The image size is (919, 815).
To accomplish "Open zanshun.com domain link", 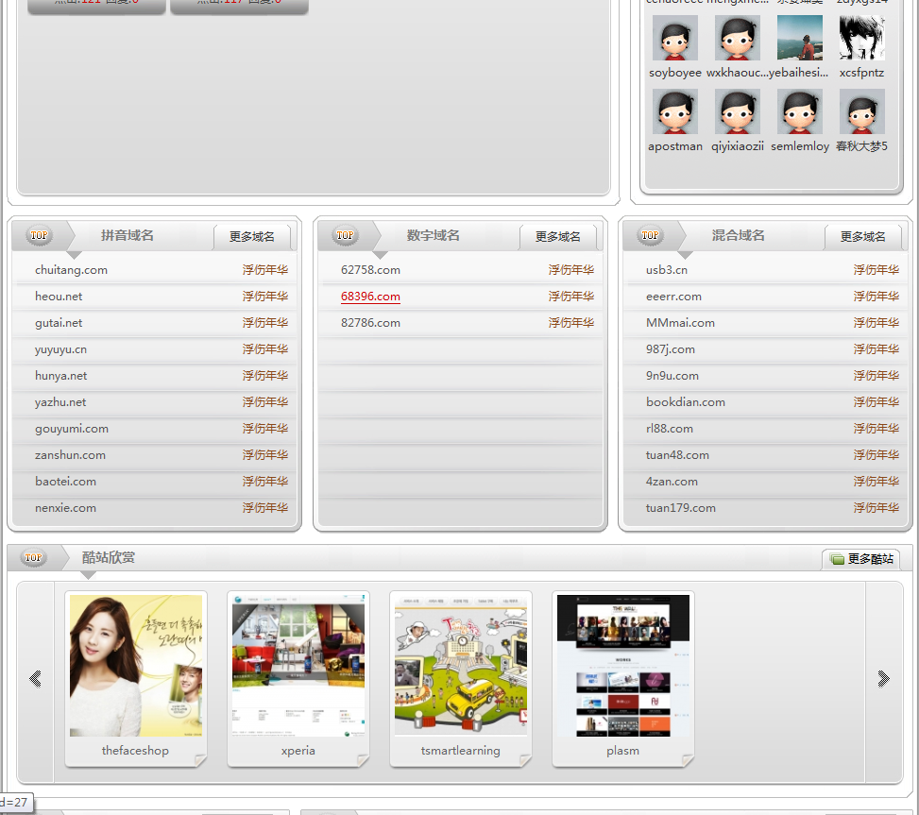I will [x=70, y=455].
